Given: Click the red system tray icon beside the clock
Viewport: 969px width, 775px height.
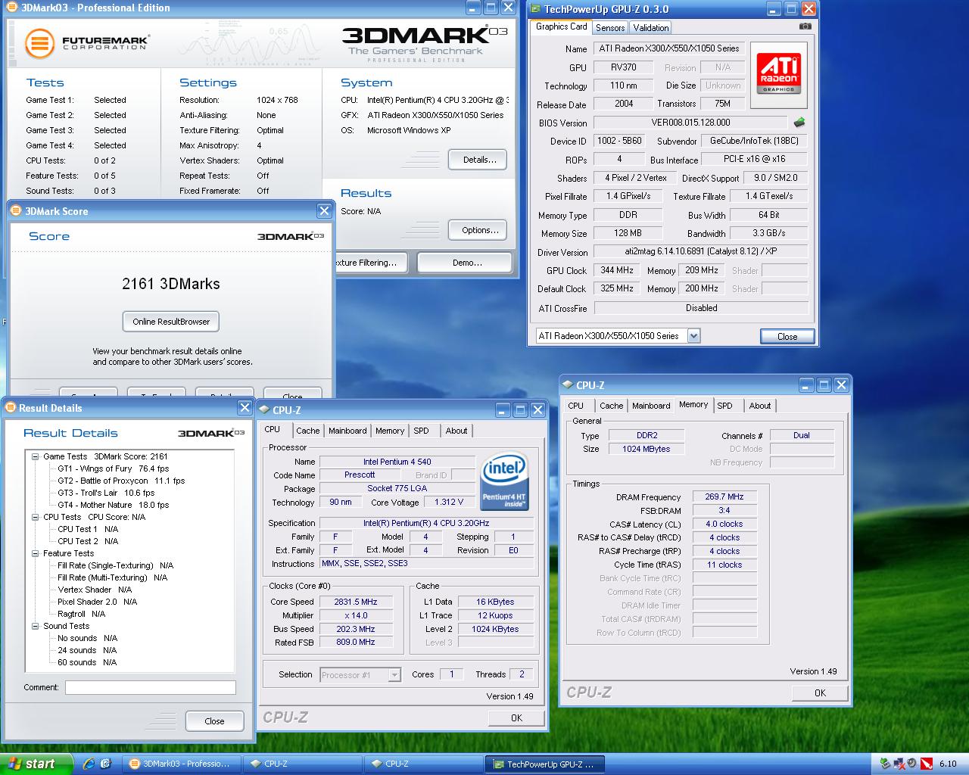Looking at the screenshot, I should click(926, 764).
